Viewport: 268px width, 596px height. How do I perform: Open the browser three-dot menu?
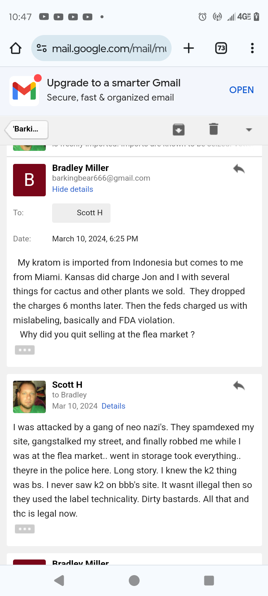point(252,48)
